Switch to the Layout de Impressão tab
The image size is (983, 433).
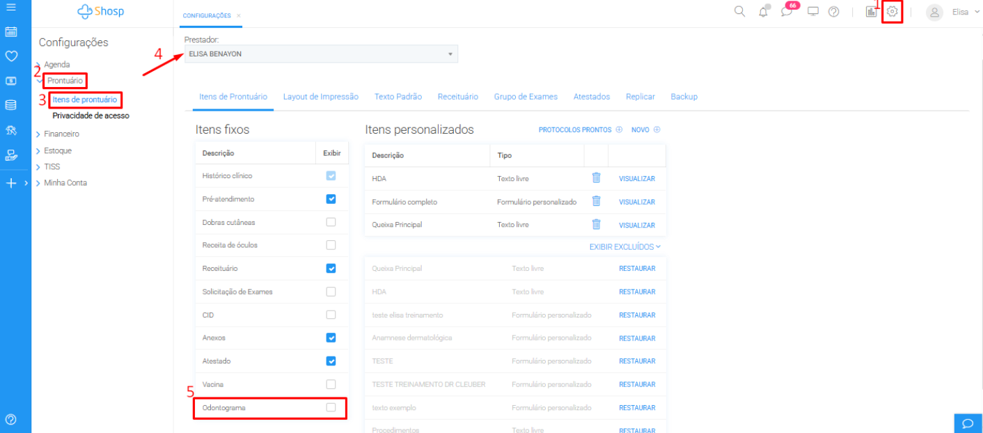pos(320,97)
